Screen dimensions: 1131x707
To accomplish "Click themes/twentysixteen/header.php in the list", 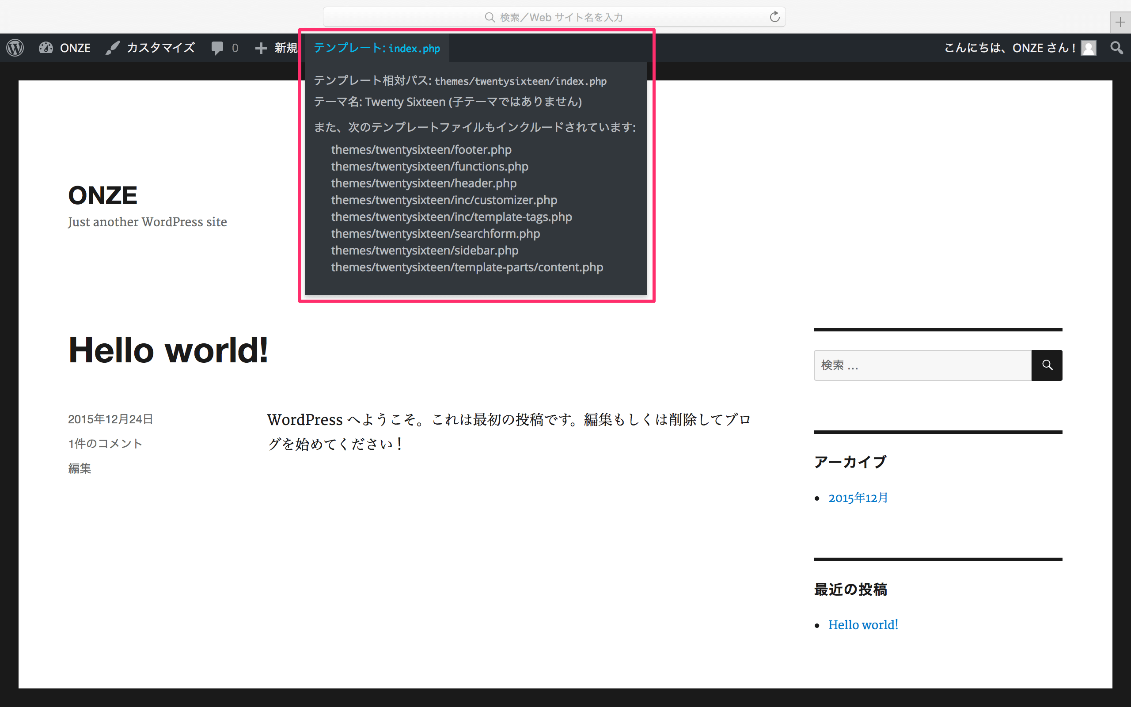I will coord(424,183).
